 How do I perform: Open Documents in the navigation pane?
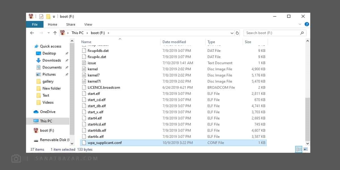[52, 67]
